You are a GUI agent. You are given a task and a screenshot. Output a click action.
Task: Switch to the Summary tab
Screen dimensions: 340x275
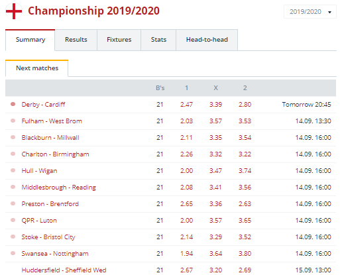tap(30, 40)
